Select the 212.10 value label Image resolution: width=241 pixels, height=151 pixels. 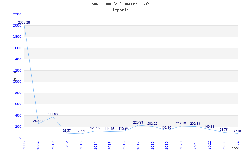[181, 123]
